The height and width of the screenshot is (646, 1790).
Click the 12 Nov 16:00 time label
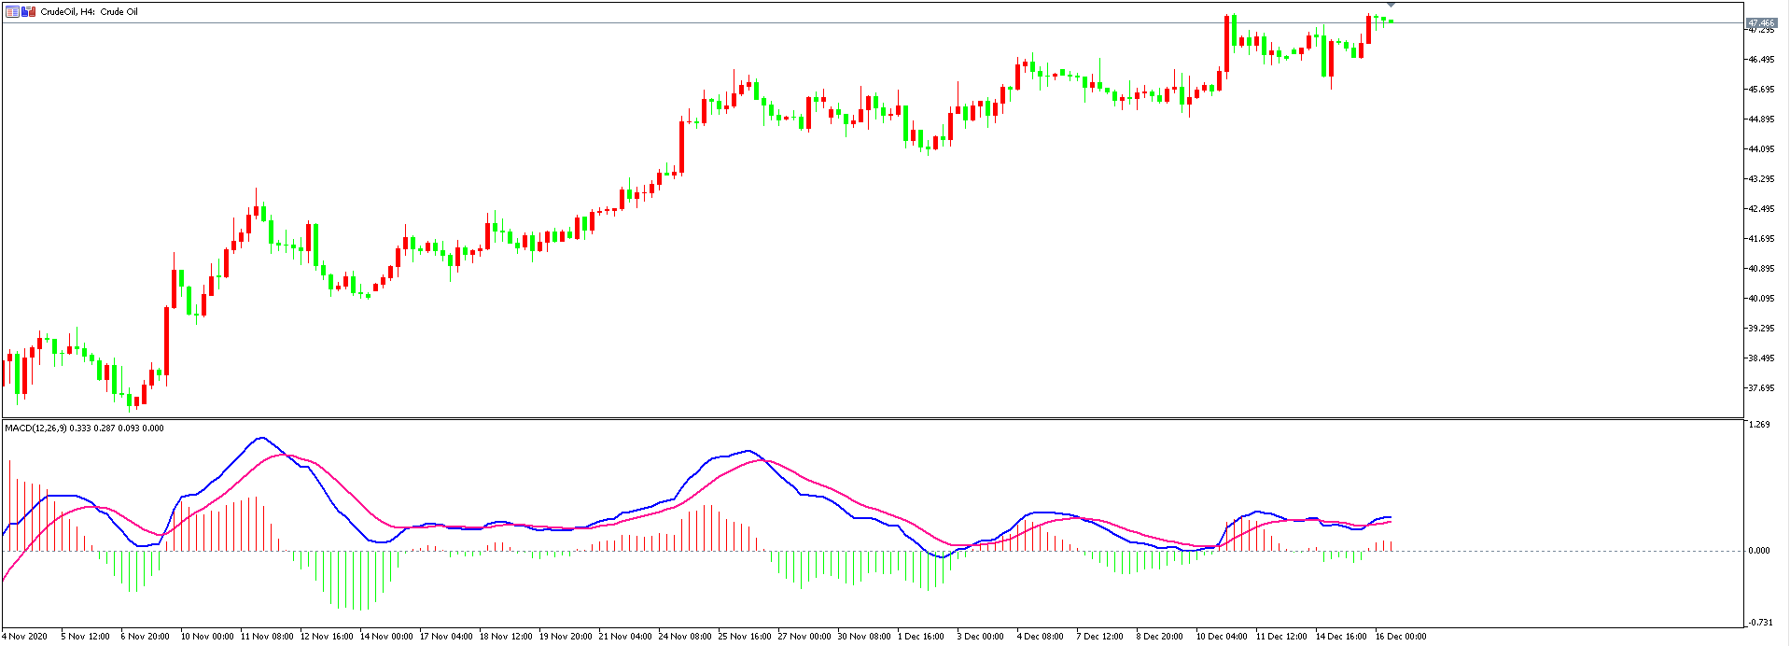click(x=327, y=637)
